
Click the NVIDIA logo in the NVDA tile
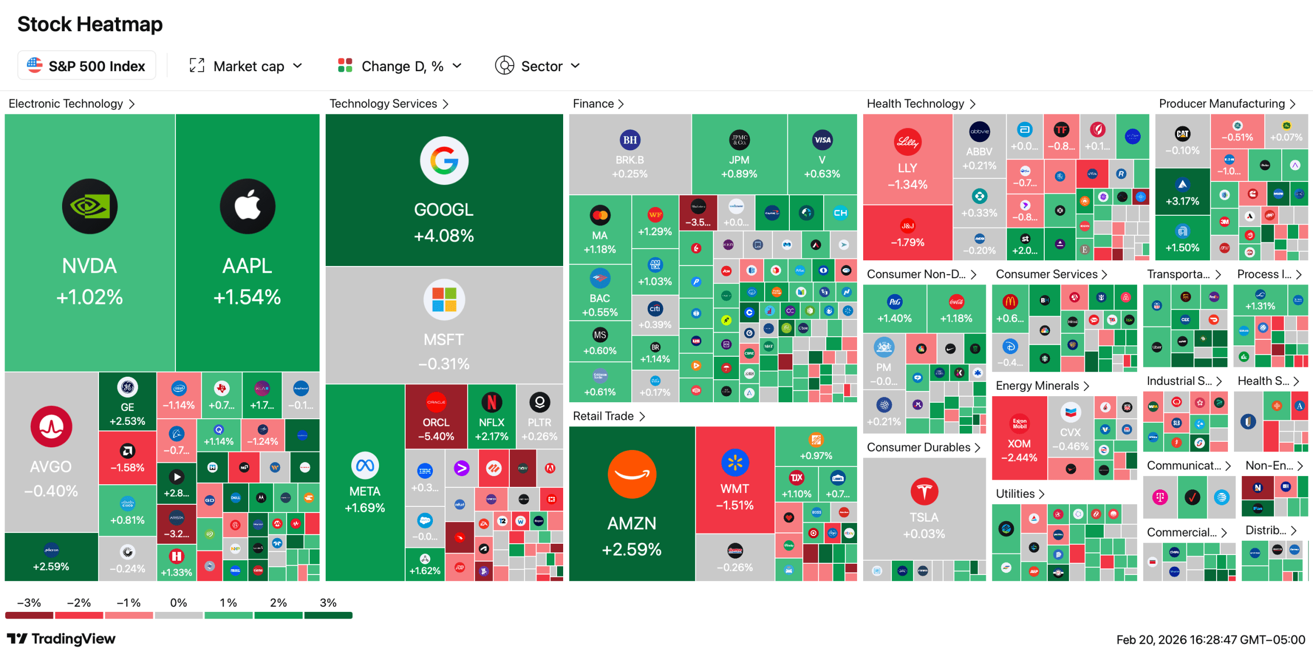point(90,206)
